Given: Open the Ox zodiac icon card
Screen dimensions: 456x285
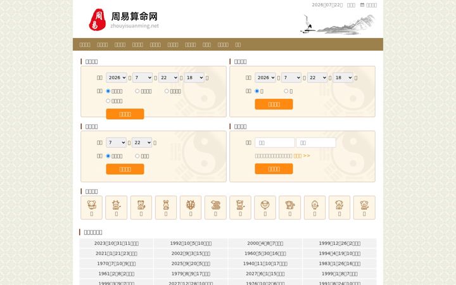Looking at the screenshot, I should pyautogui.click(x=117, y=208).
